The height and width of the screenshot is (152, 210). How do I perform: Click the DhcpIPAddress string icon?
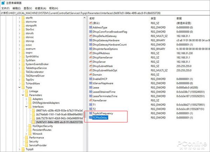(x=91, y=53)
